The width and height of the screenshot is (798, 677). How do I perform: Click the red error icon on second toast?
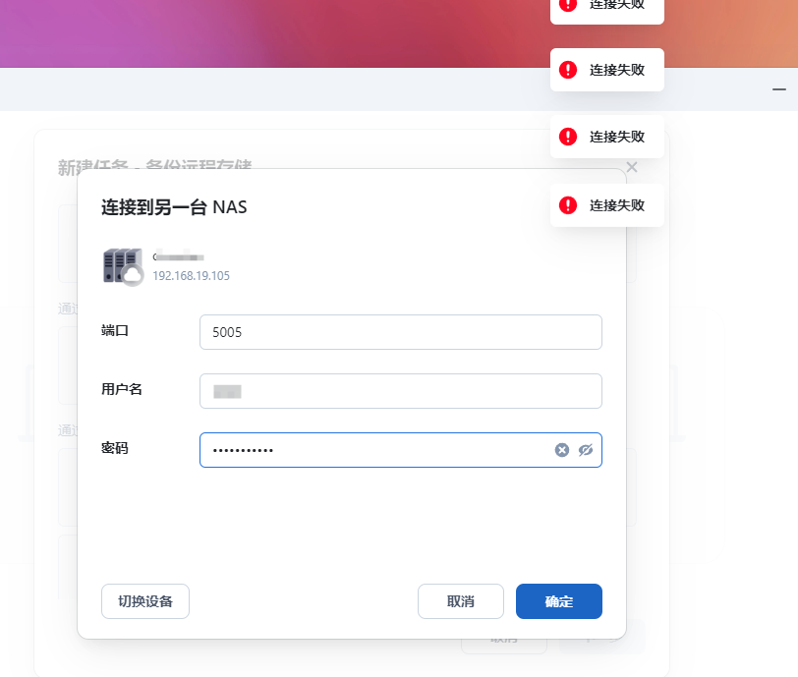[x=568, y=70]
